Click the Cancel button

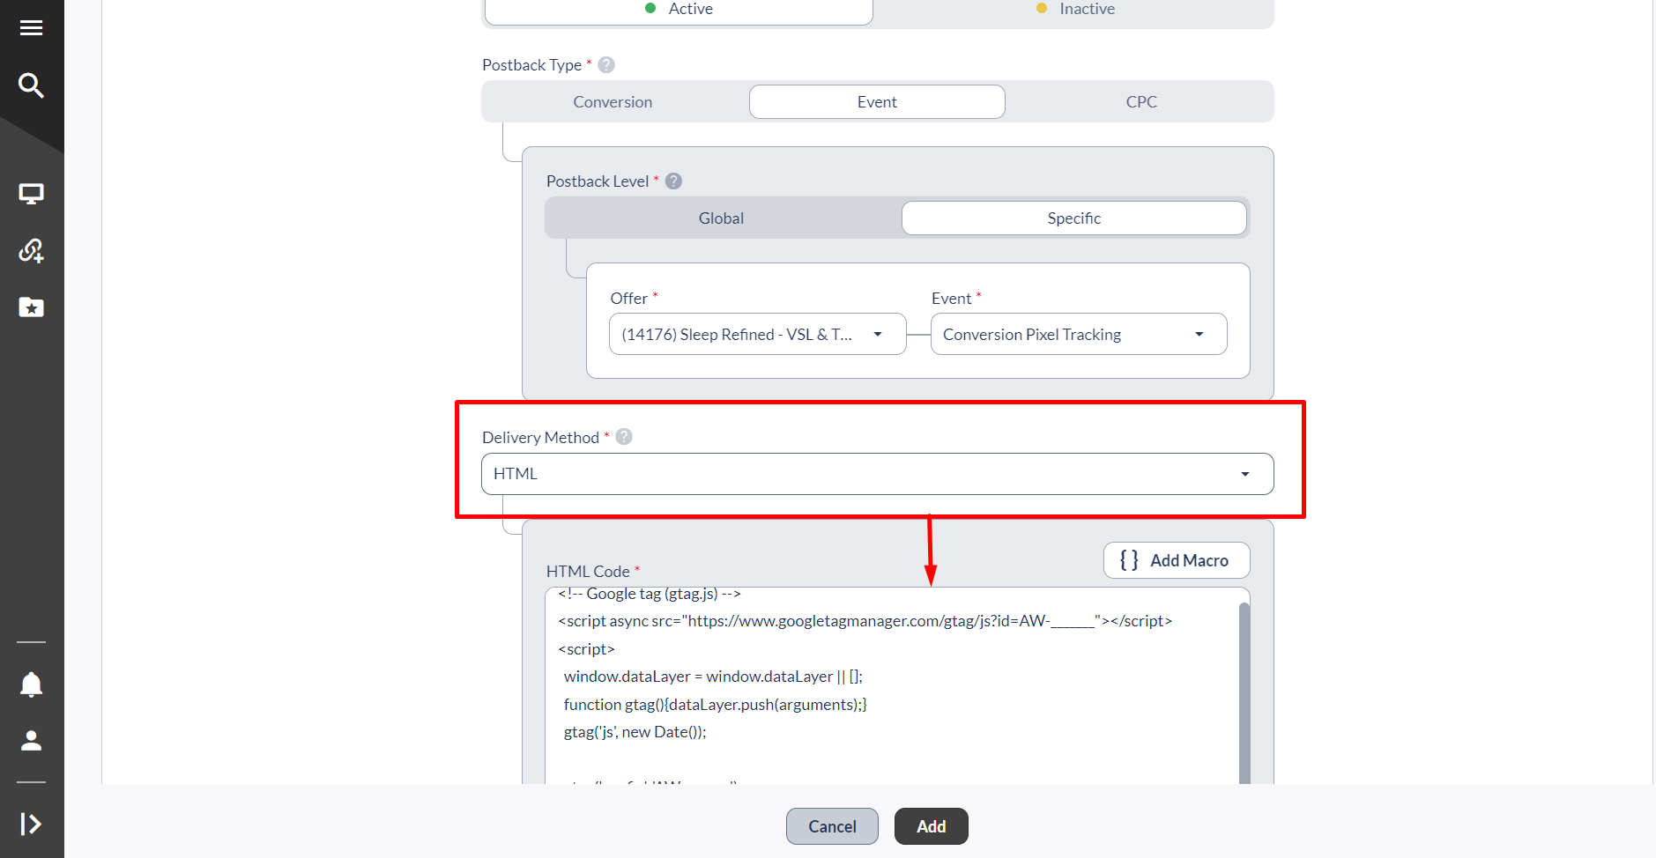coord(832,826)
